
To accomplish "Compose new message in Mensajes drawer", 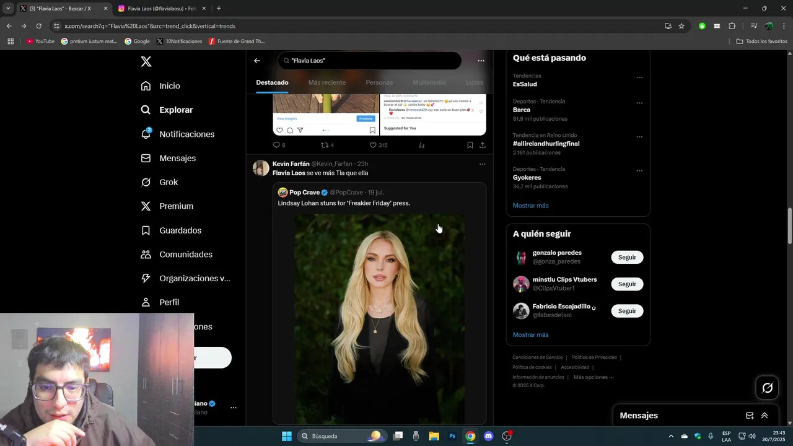I will (750, 416).
